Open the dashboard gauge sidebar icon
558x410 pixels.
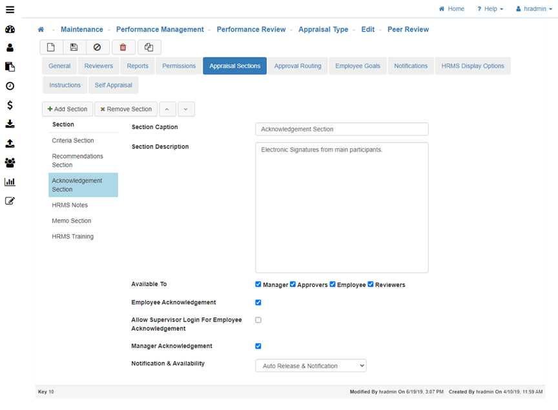pyautogui.click(x=10, y=29)
